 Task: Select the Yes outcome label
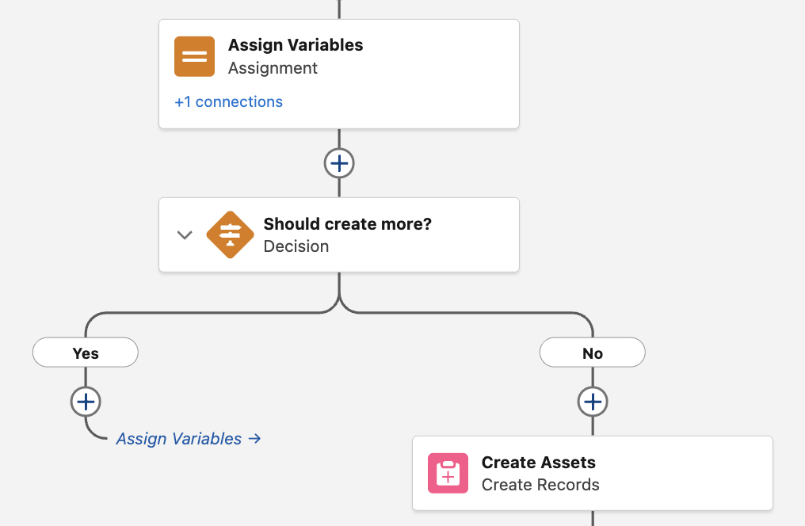86,353
